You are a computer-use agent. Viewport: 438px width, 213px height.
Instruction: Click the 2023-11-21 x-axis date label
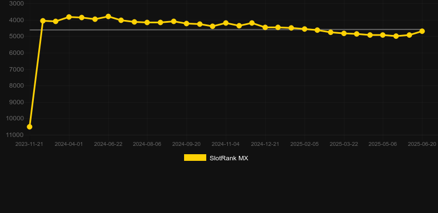point(29,144)
